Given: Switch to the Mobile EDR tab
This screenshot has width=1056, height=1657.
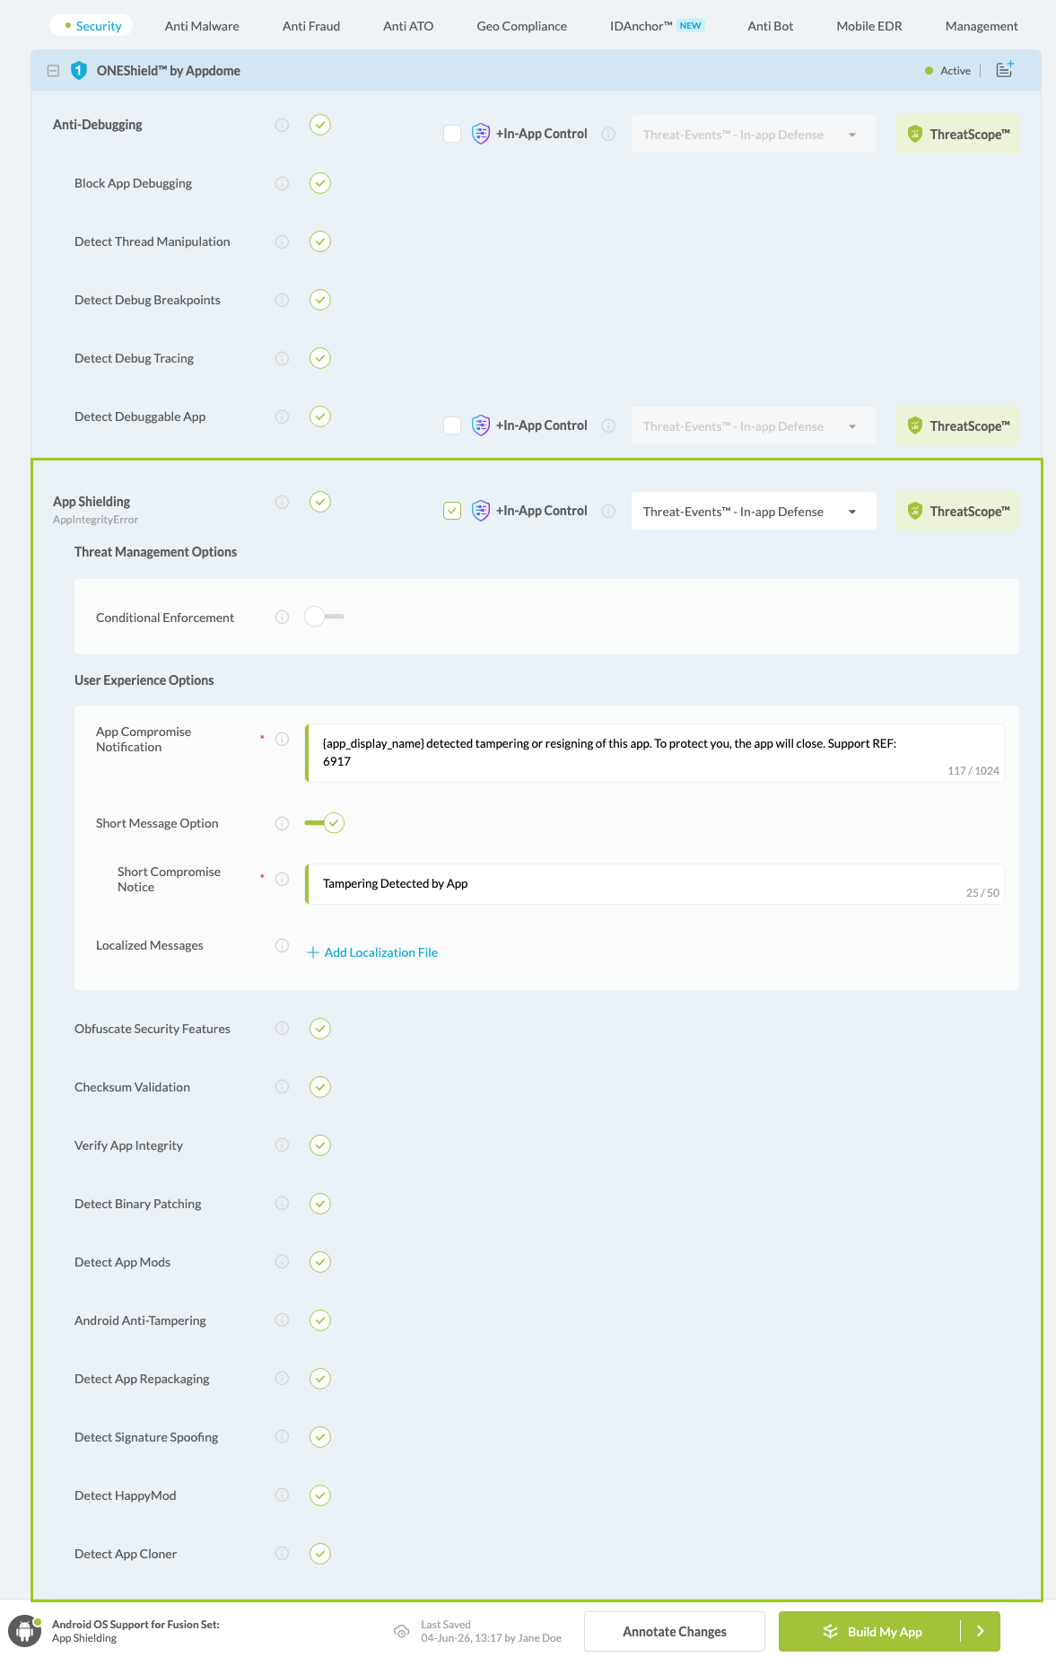Looking at the screenshot, I should tap(869, 26).
